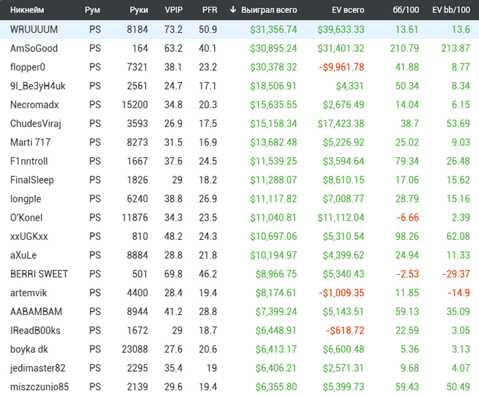Click negative EV value -$1,009.35
Screen dimensions: 479x395
tap(341, 292)
